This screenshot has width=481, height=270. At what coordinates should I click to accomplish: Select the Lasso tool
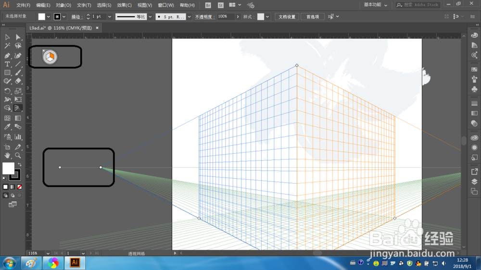click(x=18, y=46)
